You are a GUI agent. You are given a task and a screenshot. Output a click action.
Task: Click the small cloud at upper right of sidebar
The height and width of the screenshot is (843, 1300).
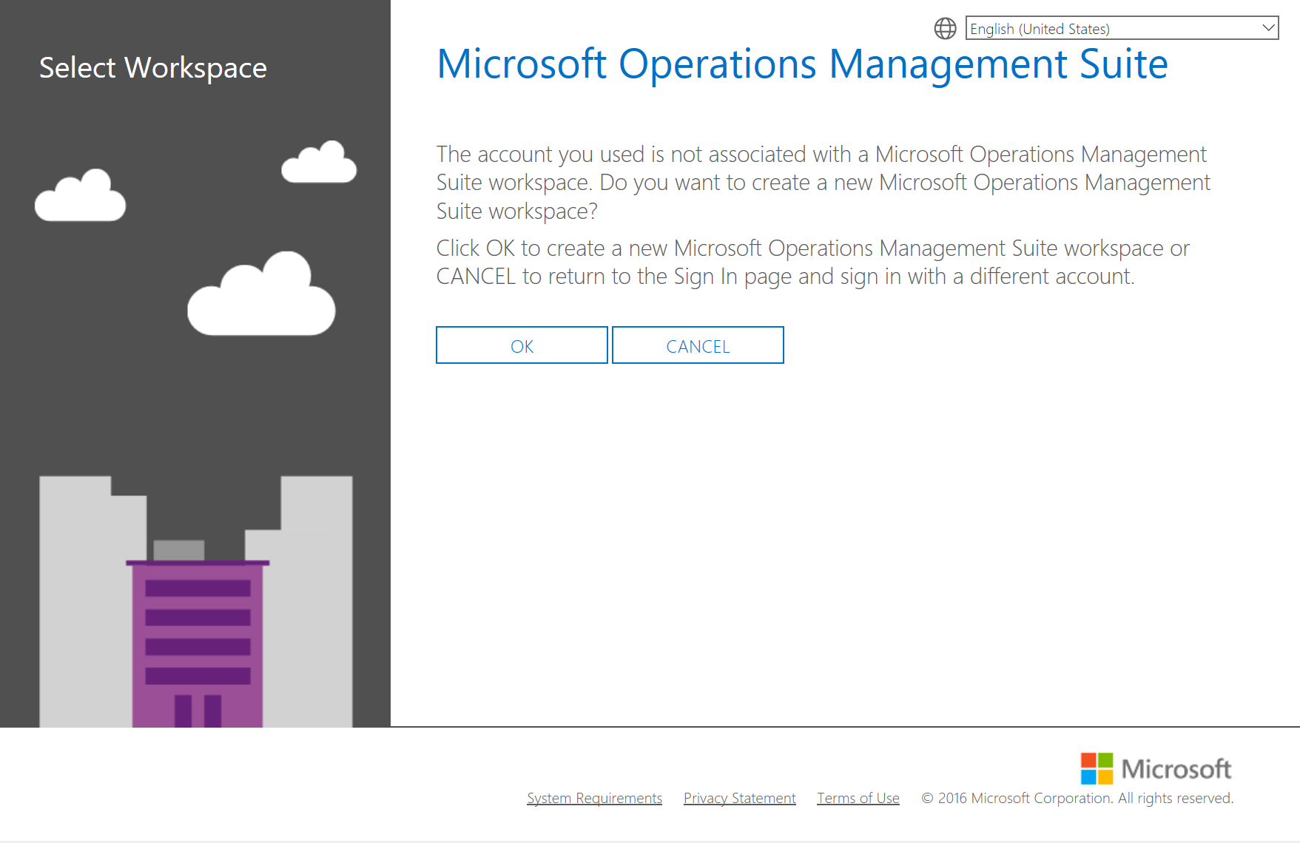pos(320,163)
